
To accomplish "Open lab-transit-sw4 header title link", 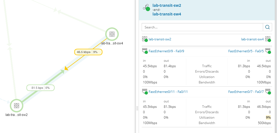I will coord(167,14).
